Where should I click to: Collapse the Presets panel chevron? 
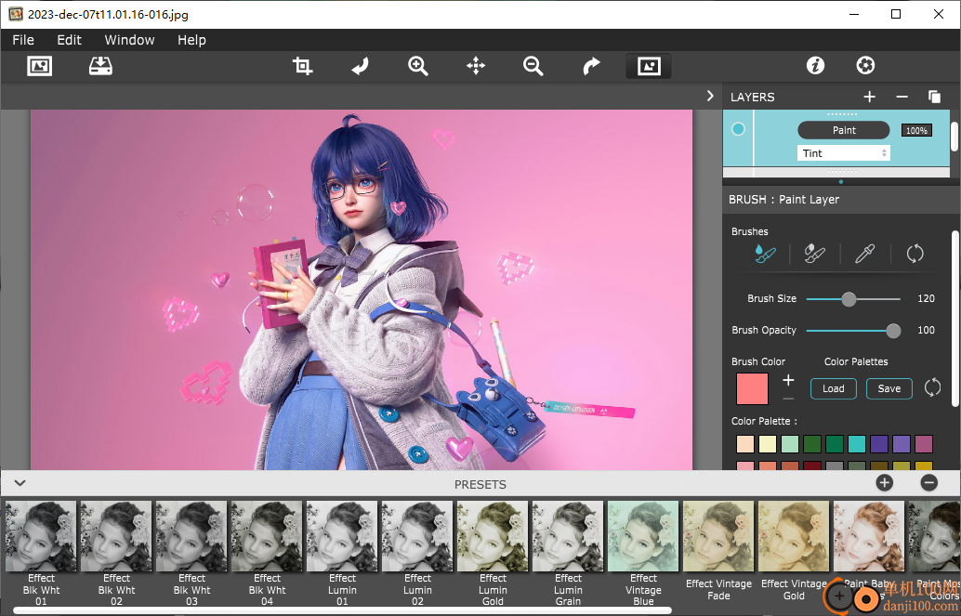tap(20, 483)
